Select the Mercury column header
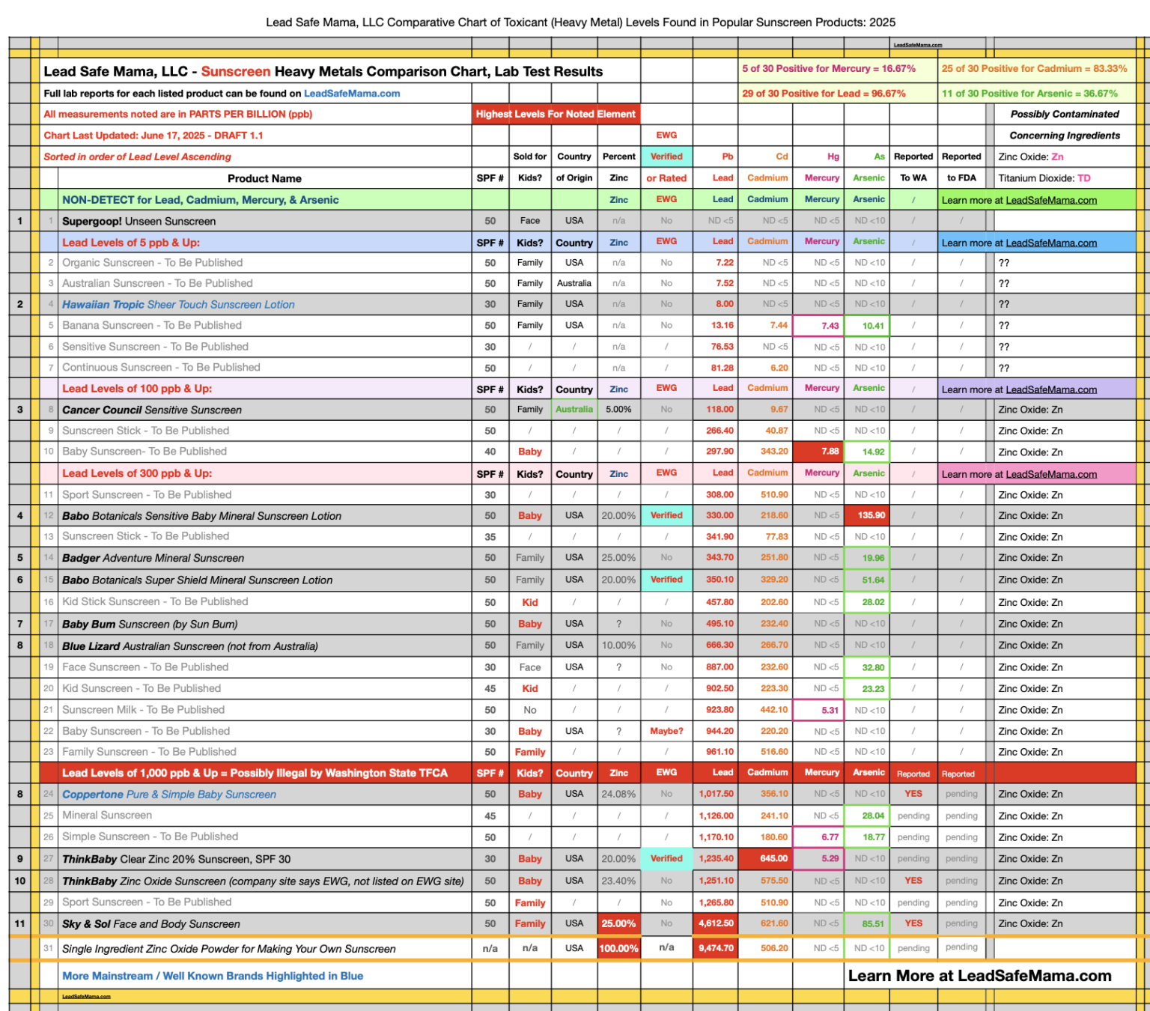This screenshot has width=1150, height=1011. pyautogui.click(x=821, y=177)
